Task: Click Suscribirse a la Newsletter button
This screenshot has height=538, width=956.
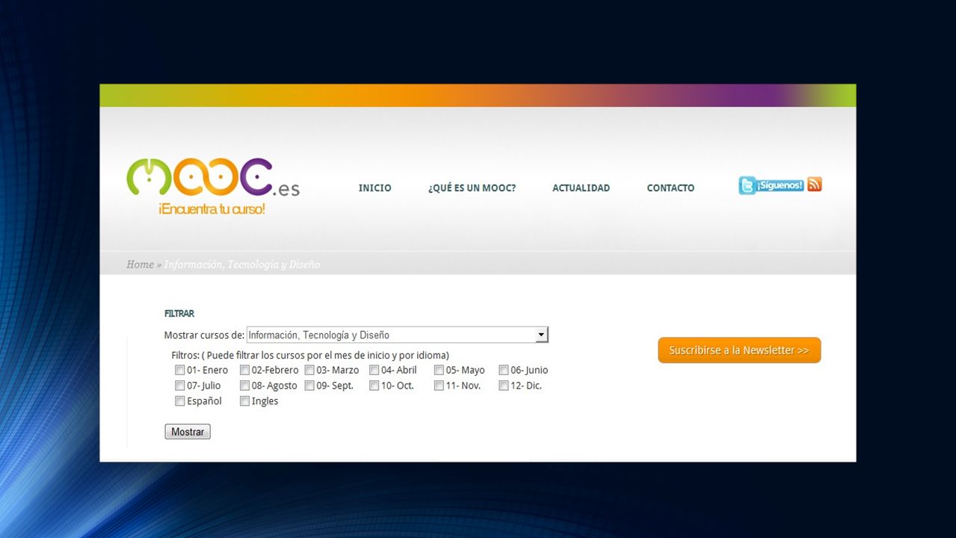Action: tap(739, 350)
